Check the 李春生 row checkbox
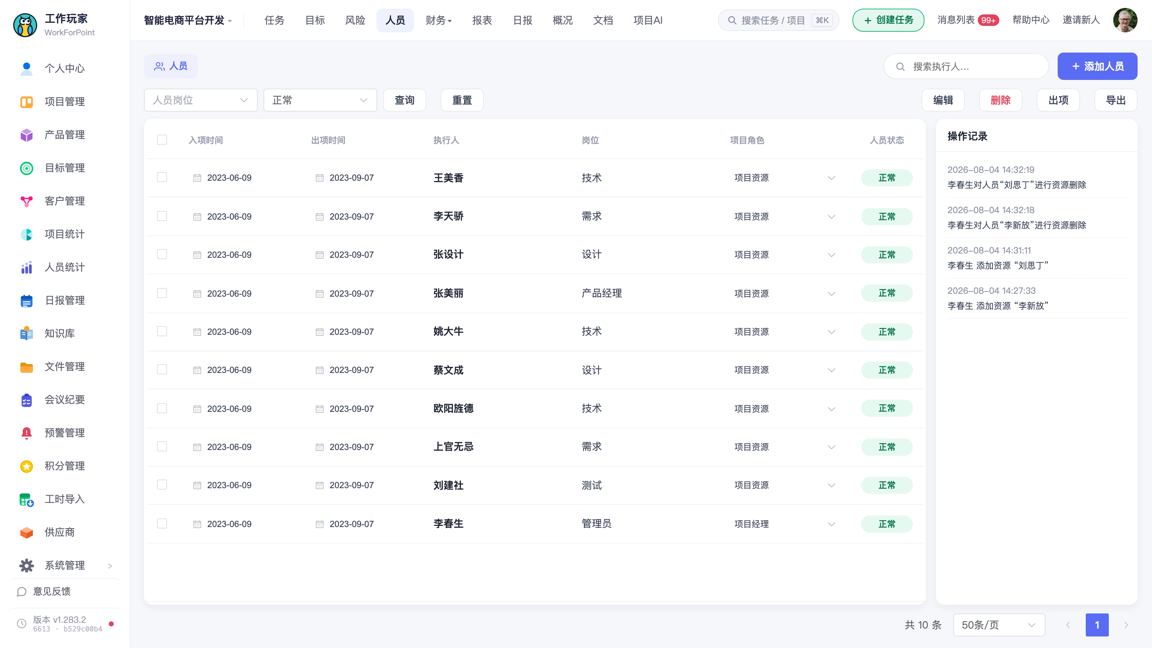The image size is (1152, 648). [162, 524]
